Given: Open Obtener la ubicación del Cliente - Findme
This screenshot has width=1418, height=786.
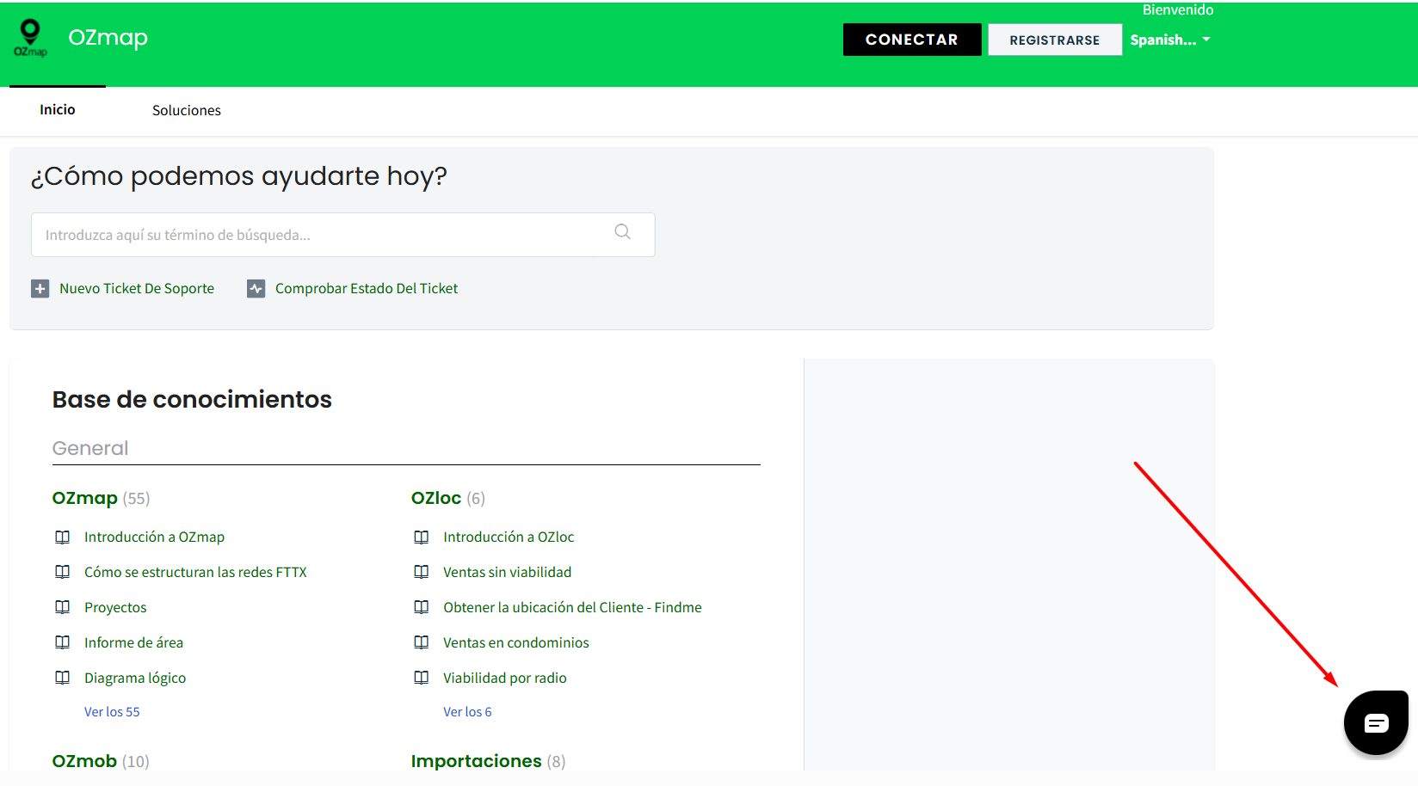Looking at the screenshot, I should coord(572,608).
